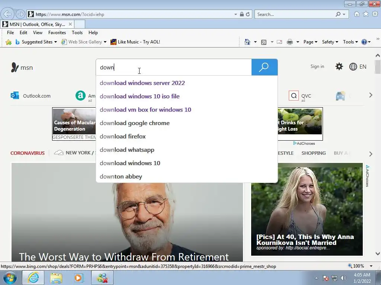Click the magnifier icon in IE search box

(338, 14)
